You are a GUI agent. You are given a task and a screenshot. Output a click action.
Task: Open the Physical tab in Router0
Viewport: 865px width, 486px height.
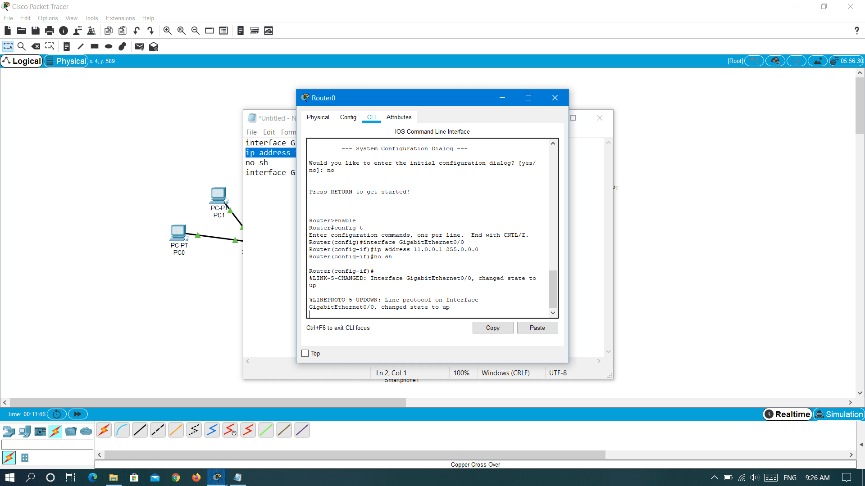pyautogui.click(x=318, y=117)
